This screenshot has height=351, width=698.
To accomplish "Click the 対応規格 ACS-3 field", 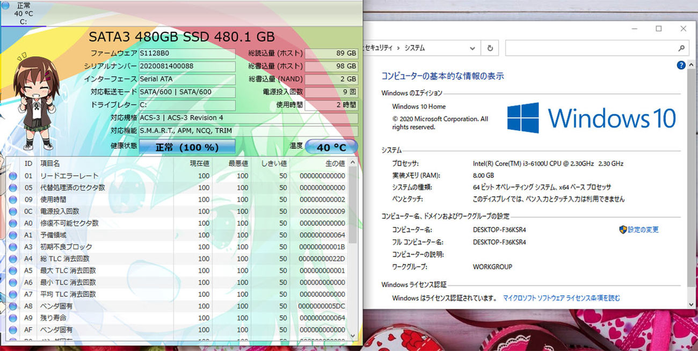I will click(249, 118).
